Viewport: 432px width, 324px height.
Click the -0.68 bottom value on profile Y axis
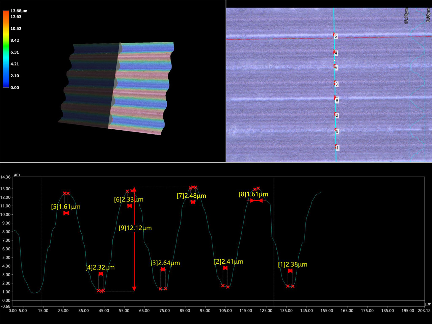pyautogui.click(x=5, y=306)
